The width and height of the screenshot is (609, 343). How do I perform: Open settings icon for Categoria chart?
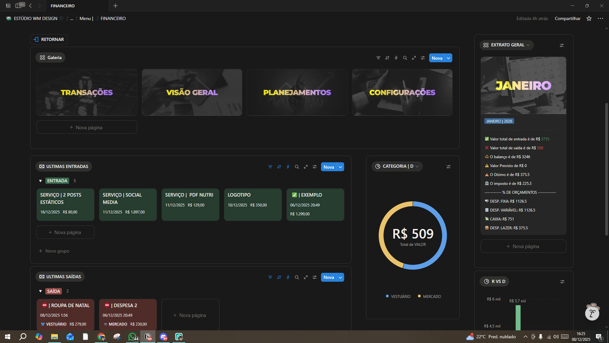pyautogui.click(x=449, y=167)
